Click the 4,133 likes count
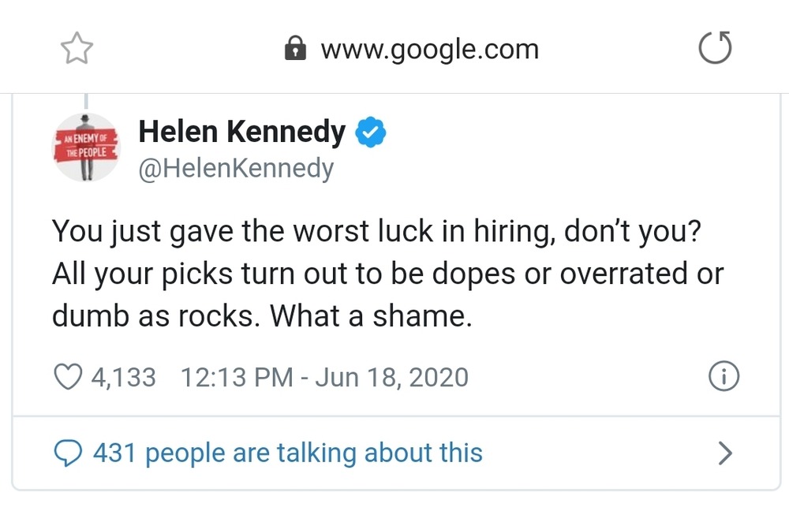The height and width of the screenshot is (511, 789). (x=123, y=377)
